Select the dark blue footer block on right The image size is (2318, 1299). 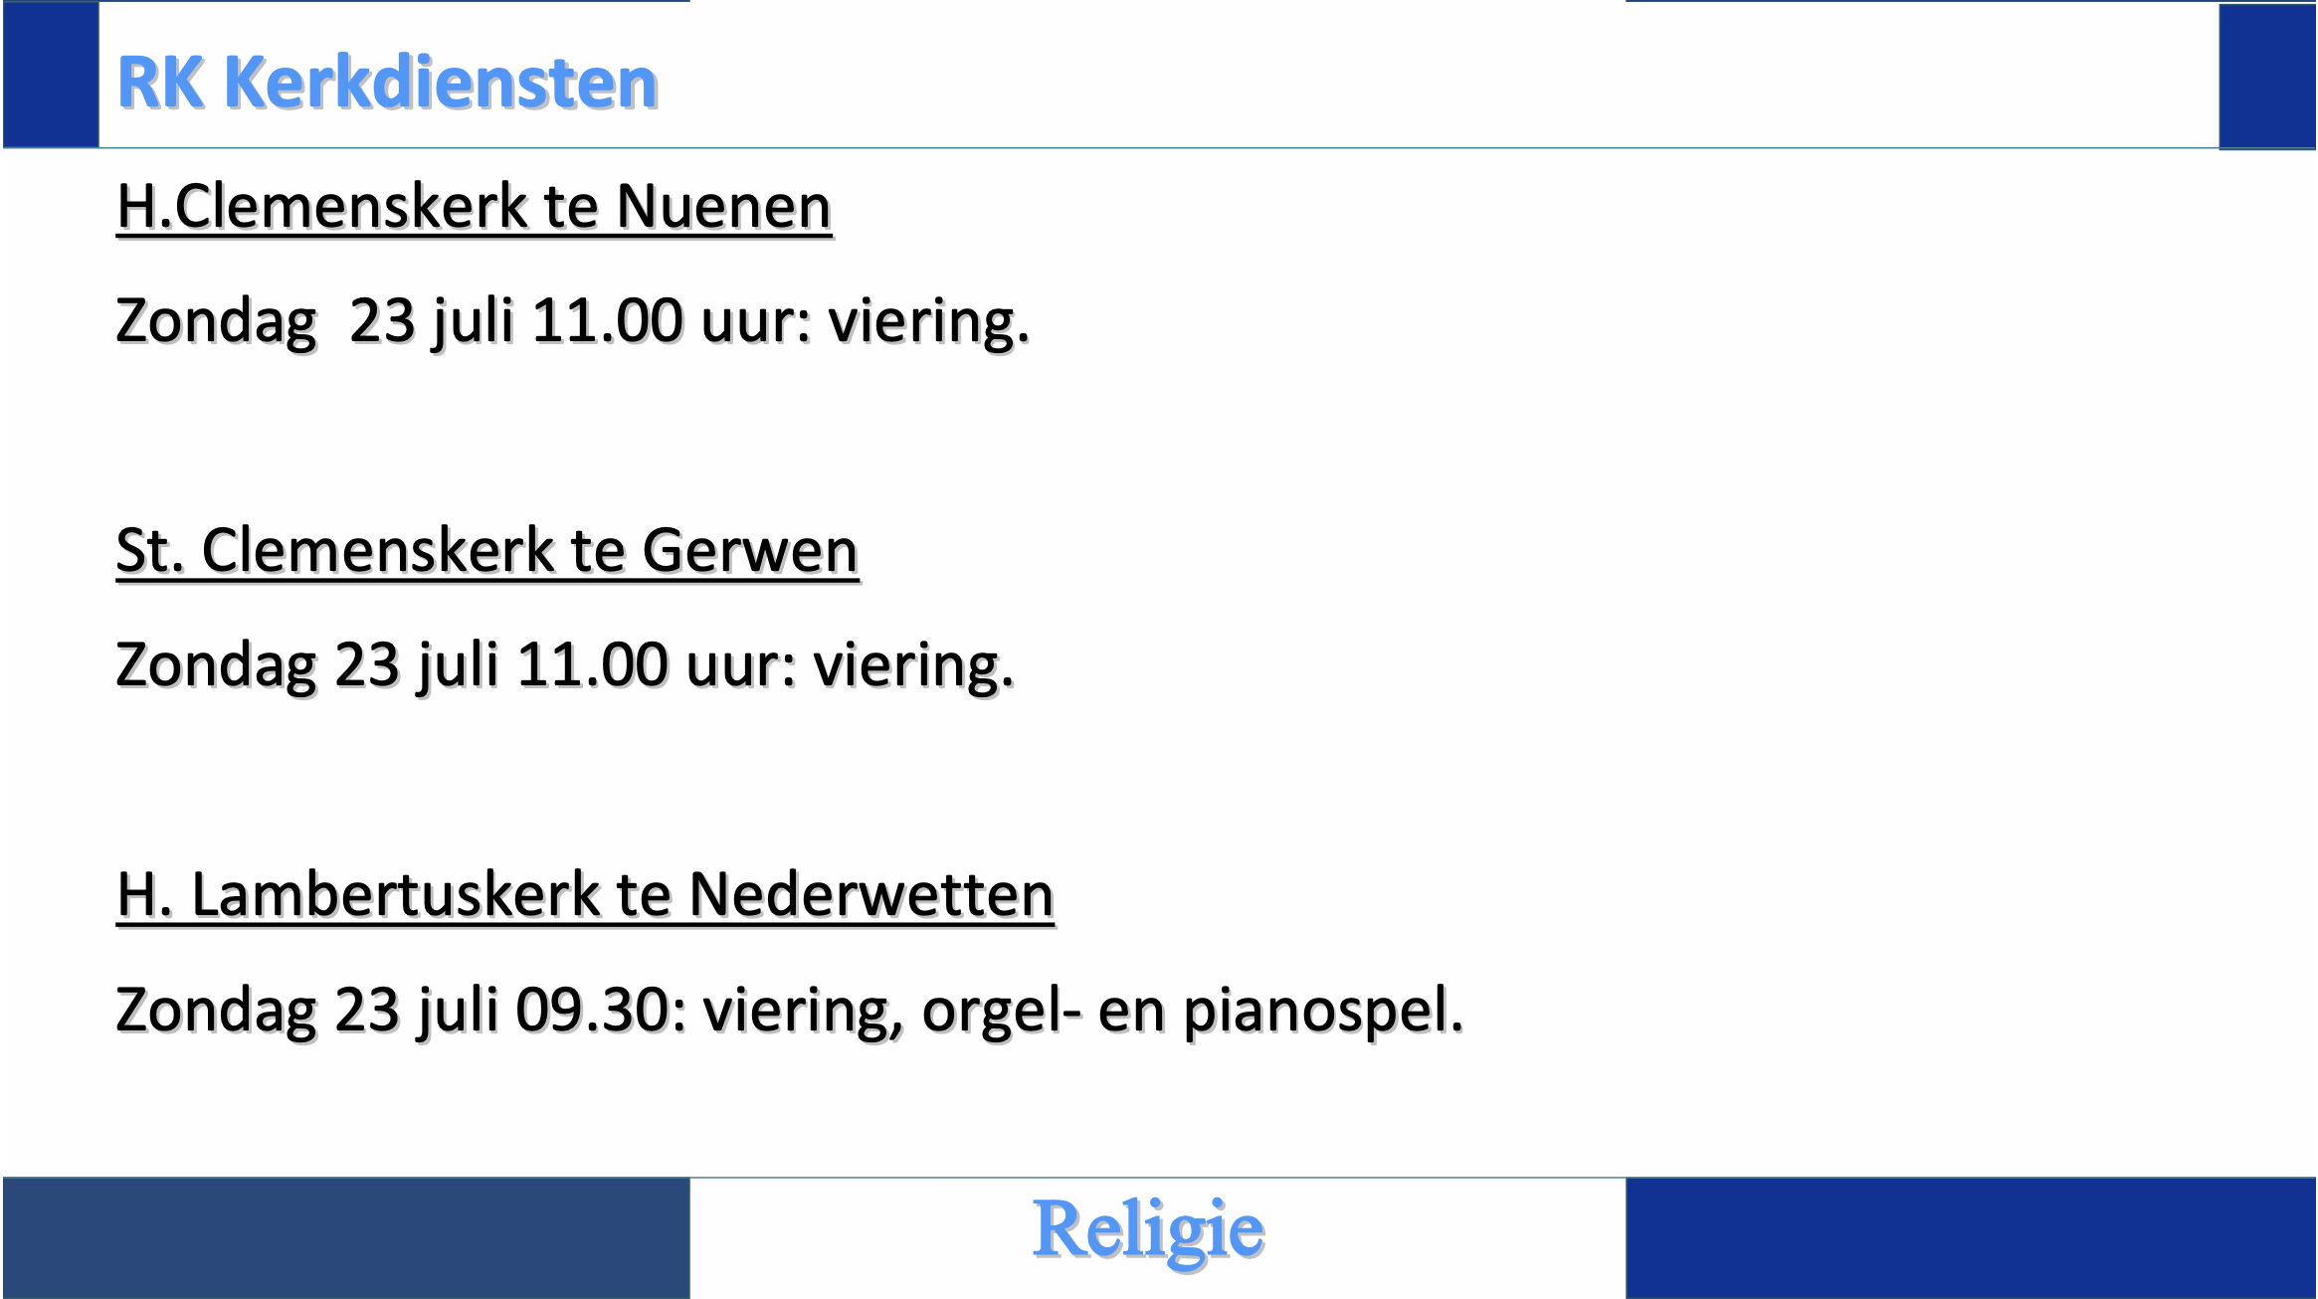(x=1971, y=1237)
